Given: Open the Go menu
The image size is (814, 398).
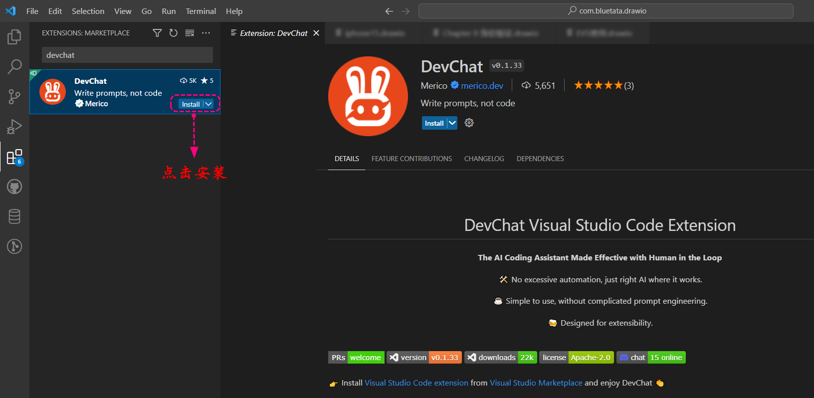Looking at the screenshot, I should tap(147, 11).
